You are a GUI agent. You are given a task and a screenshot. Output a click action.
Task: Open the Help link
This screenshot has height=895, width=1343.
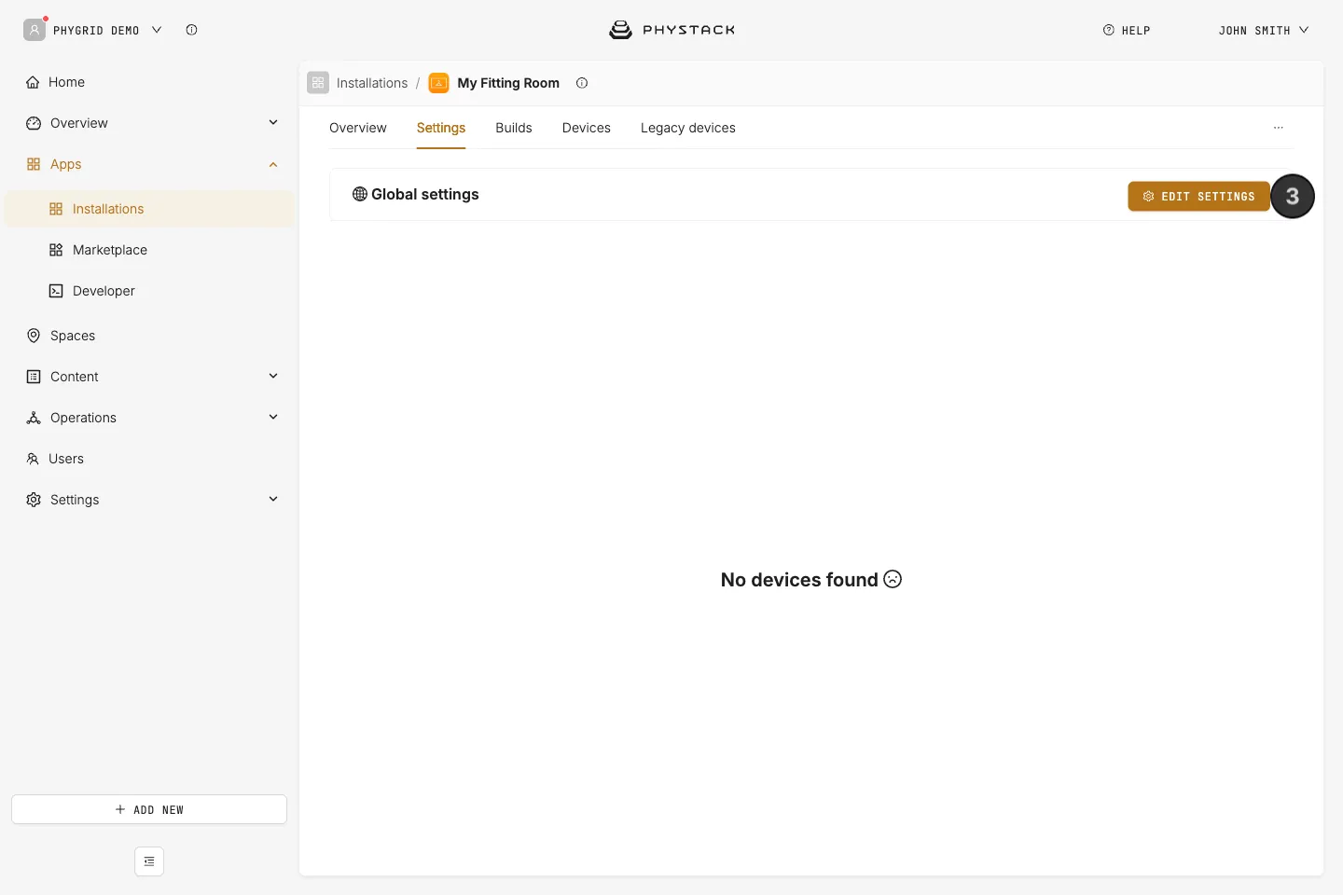[x=1127, y=30]
